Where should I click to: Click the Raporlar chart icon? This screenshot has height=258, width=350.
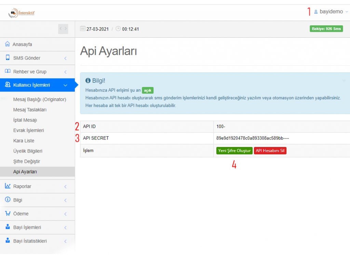8,186
